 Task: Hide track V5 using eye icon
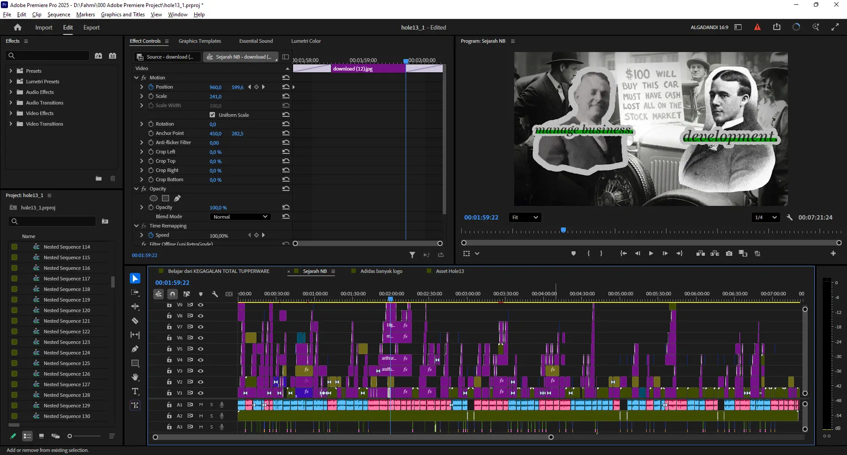(201, 349)
